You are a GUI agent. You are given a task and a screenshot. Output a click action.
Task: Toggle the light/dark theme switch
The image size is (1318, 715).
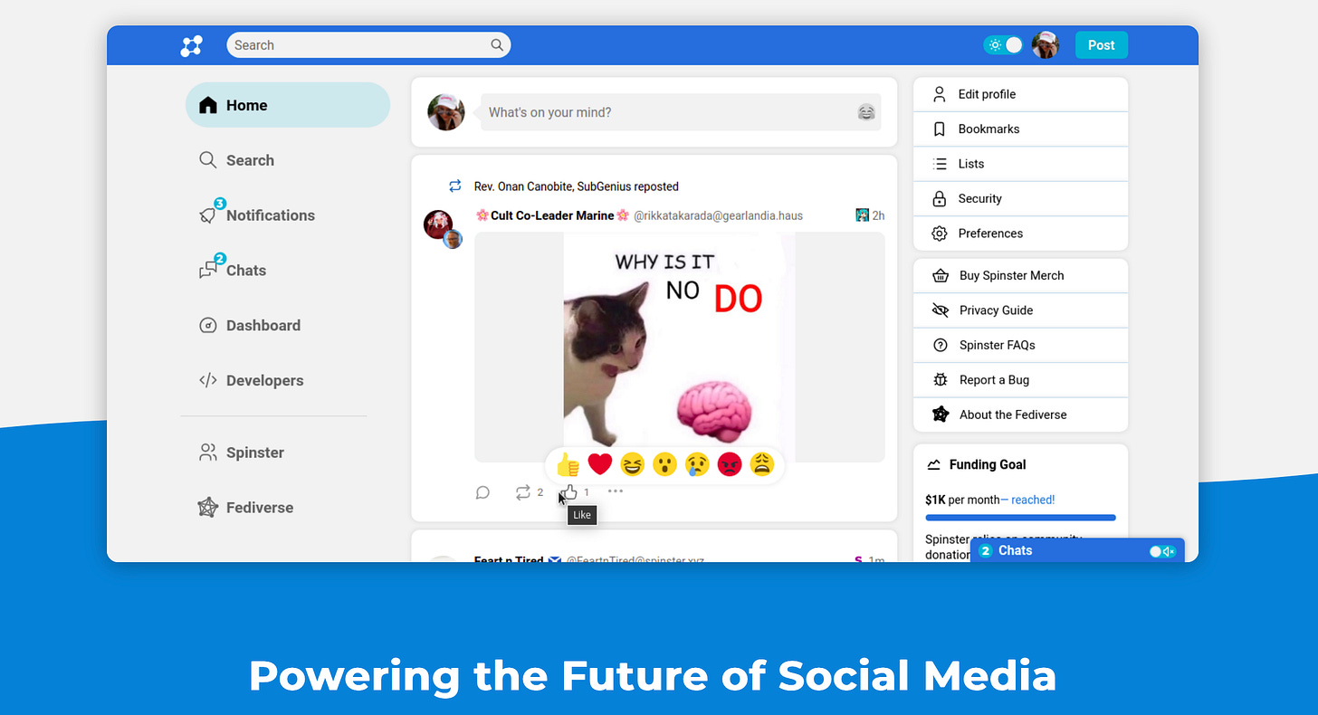pos(1003,45)
